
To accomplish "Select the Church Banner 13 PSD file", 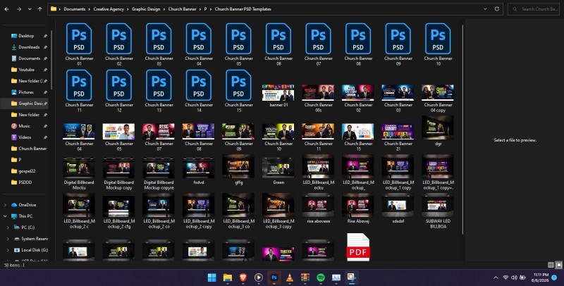I will coord(159,91).
